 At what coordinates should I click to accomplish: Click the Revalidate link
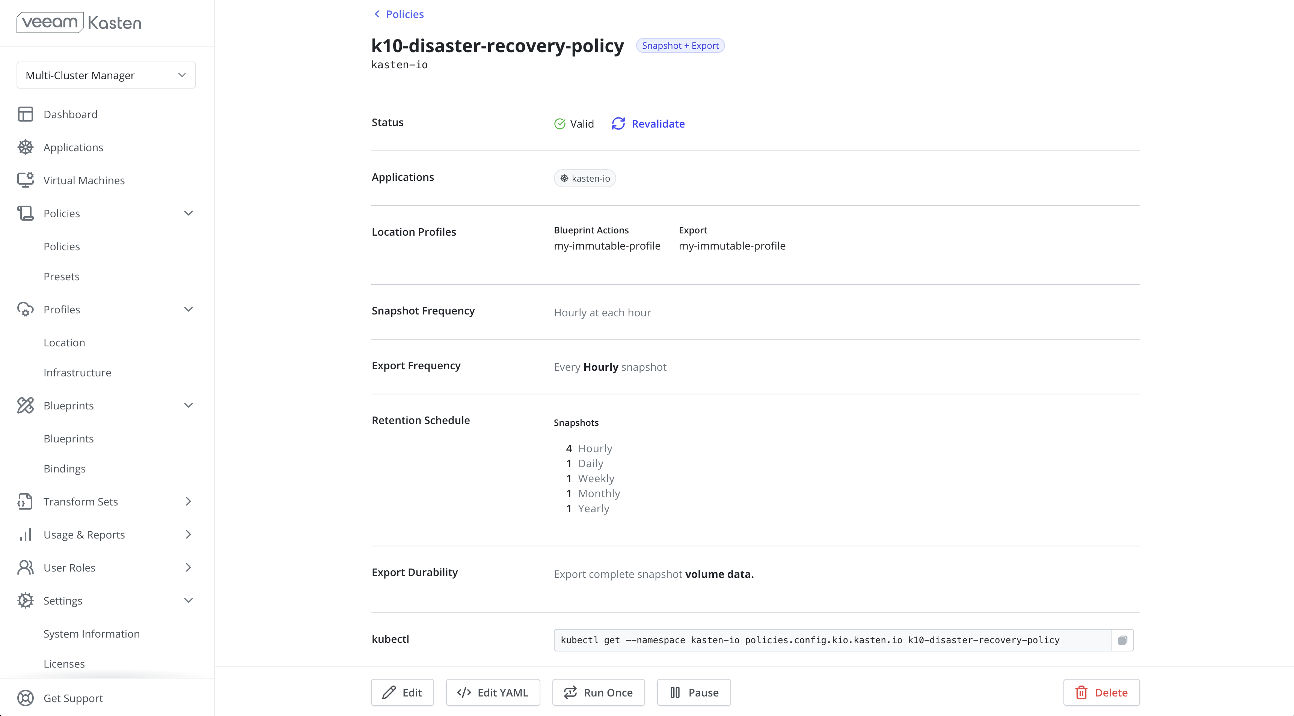tap(658, 124)
